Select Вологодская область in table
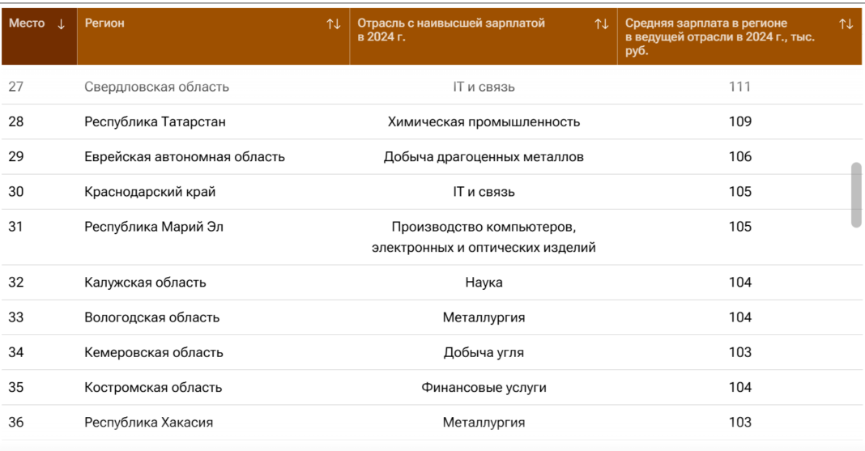The height and width of the screenshot is (451, 865). pos(151,317)
